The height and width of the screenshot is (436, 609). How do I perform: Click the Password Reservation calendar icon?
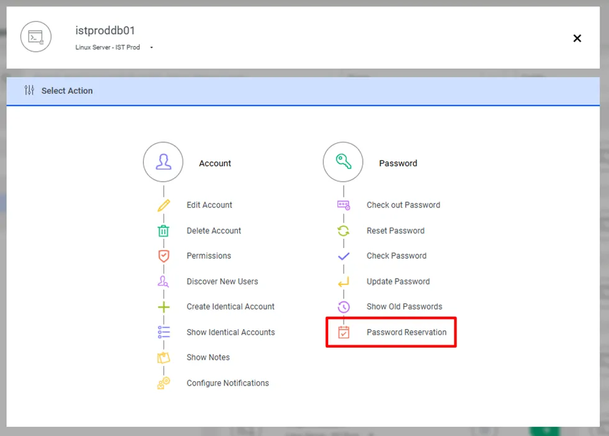(x=344, y=332)
